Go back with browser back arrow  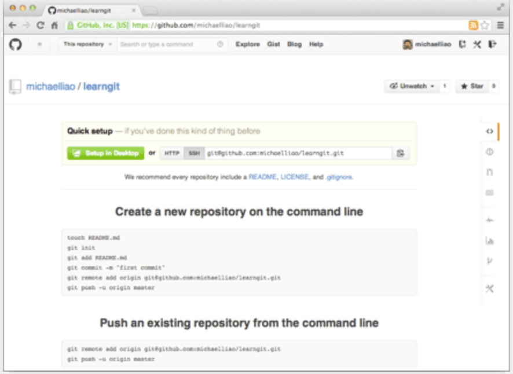[12, 25]
